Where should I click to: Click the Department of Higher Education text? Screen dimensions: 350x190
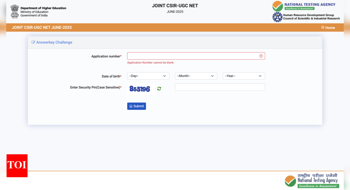click(43, 8)
